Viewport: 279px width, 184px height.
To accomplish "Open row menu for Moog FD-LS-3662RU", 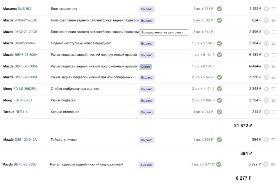I will [x=273, y=89].
